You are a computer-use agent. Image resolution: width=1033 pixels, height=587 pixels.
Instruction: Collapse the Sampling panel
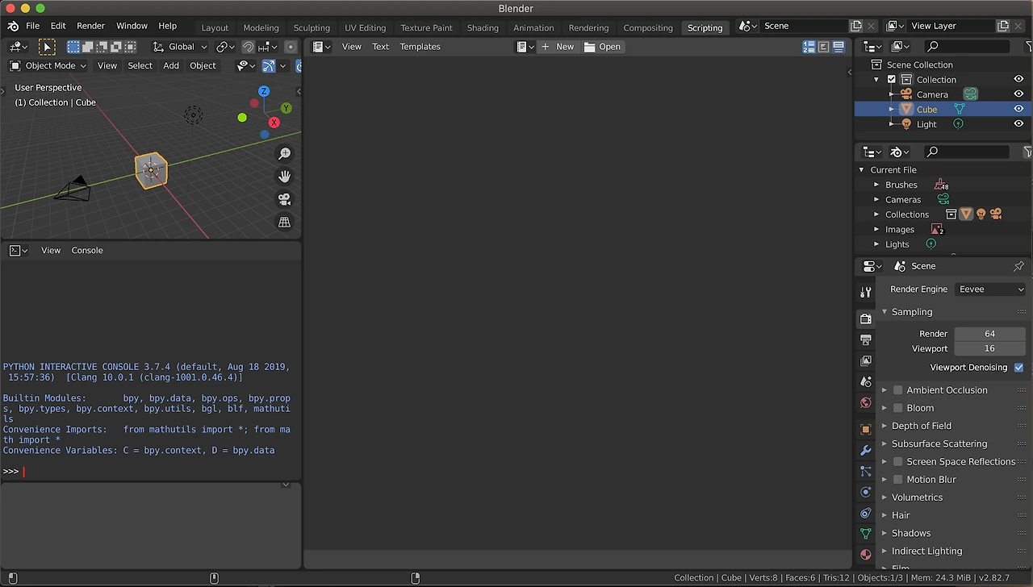click(x=885, y=312)
